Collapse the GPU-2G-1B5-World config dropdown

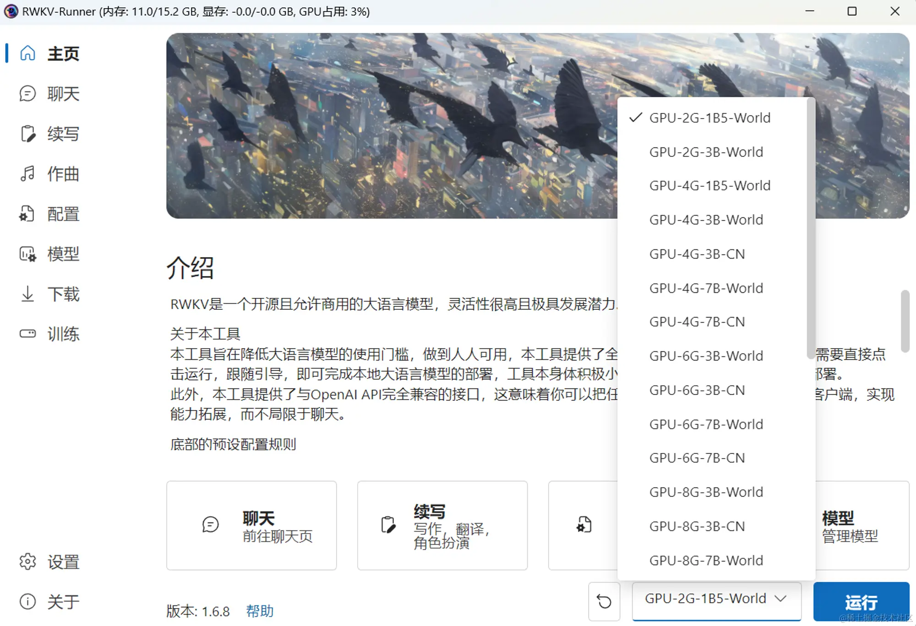(716, 599)
